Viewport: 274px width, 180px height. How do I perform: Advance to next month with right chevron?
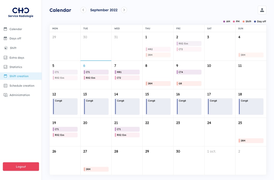pos(124,10)
